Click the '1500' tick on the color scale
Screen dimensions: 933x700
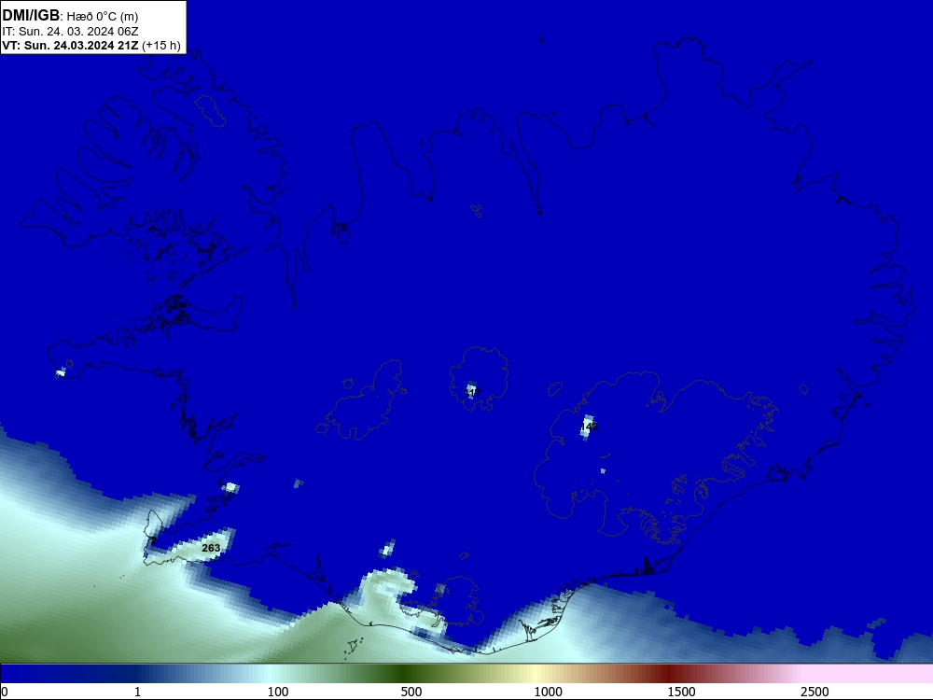(681, 692)
